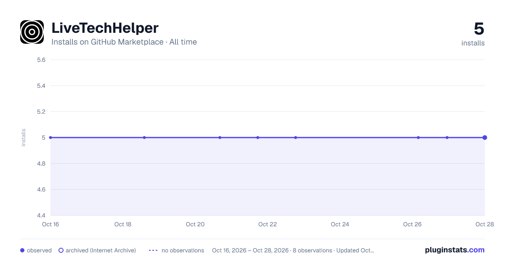This screenshot has height=265, width=505.
Task: Click the 'Oct 20' x-axis label
Action: pos(195,224)
